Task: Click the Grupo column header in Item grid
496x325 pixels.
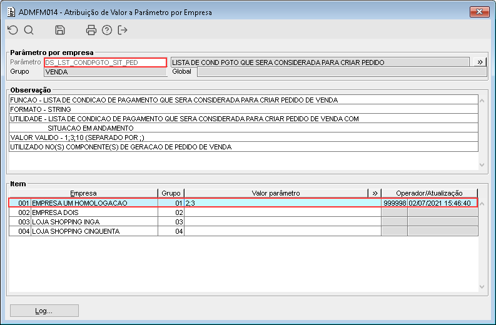Action: (x=171, y=193)
